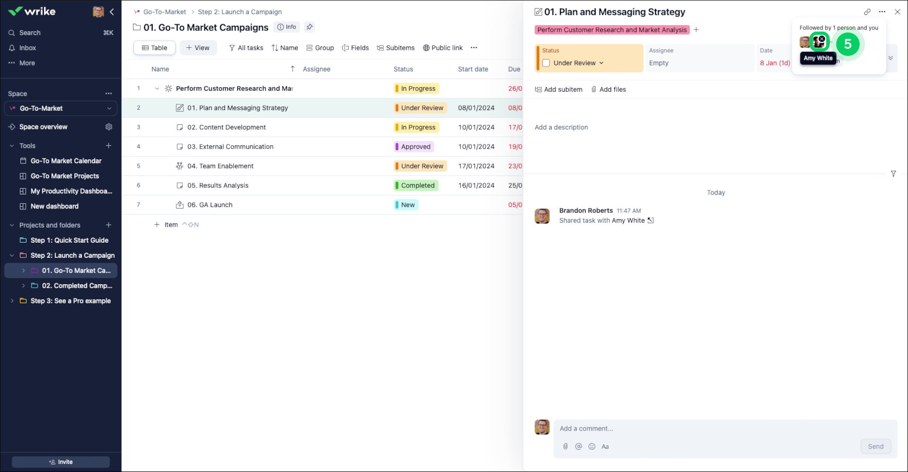Screen dimensions: 908x472
Task: Click the mention @ icon in comment box
Action: coord(578,446)
